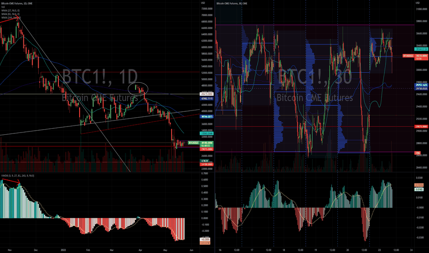Viewport: 429px width, 253px height.
Task: Click the Nov date on the daily axis
Action: 10,250
